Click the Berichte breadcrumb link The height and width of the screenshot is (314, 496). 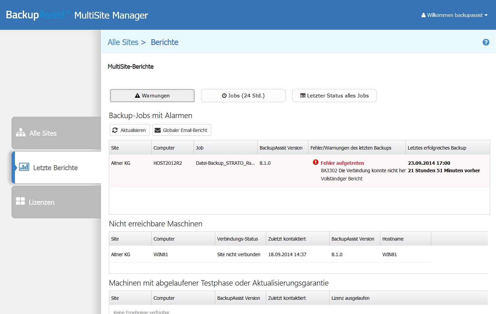pos(164,42)
